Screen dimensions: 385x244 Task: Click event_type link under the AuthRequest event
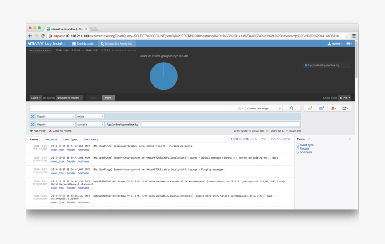click(x=57, y=202)
